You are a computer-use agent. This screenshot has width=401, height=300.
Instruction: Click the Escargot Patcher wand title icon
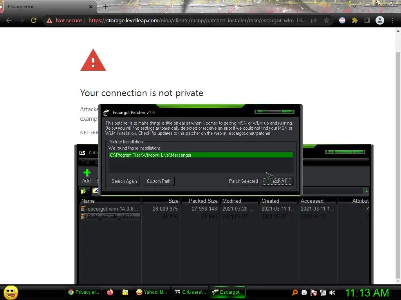click(106, 112)
